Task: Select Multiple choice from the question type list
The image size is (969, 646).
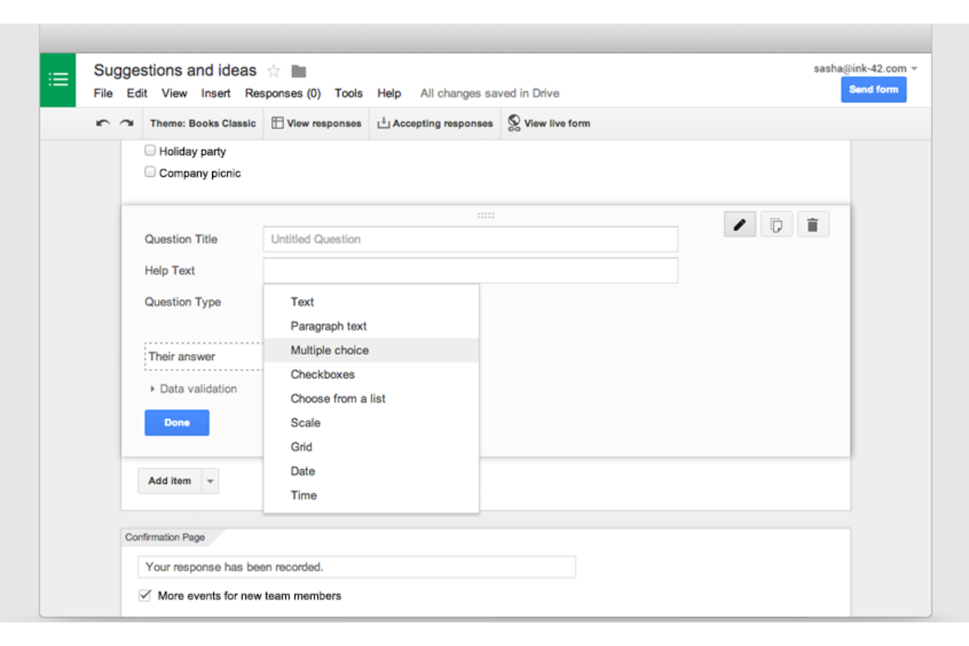Action: pyautogui.click(x=329, y=350)
